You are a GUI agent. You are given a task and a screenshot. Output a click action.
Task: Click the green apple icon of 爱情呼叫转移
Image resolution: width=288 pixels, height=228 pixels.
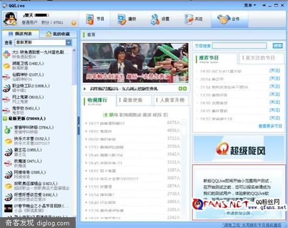click(x=8, y=130)
